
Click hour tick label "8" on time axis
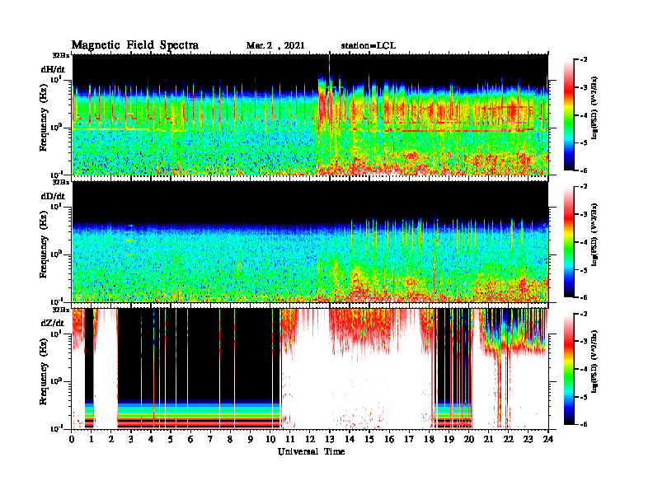tap(230, 439)
